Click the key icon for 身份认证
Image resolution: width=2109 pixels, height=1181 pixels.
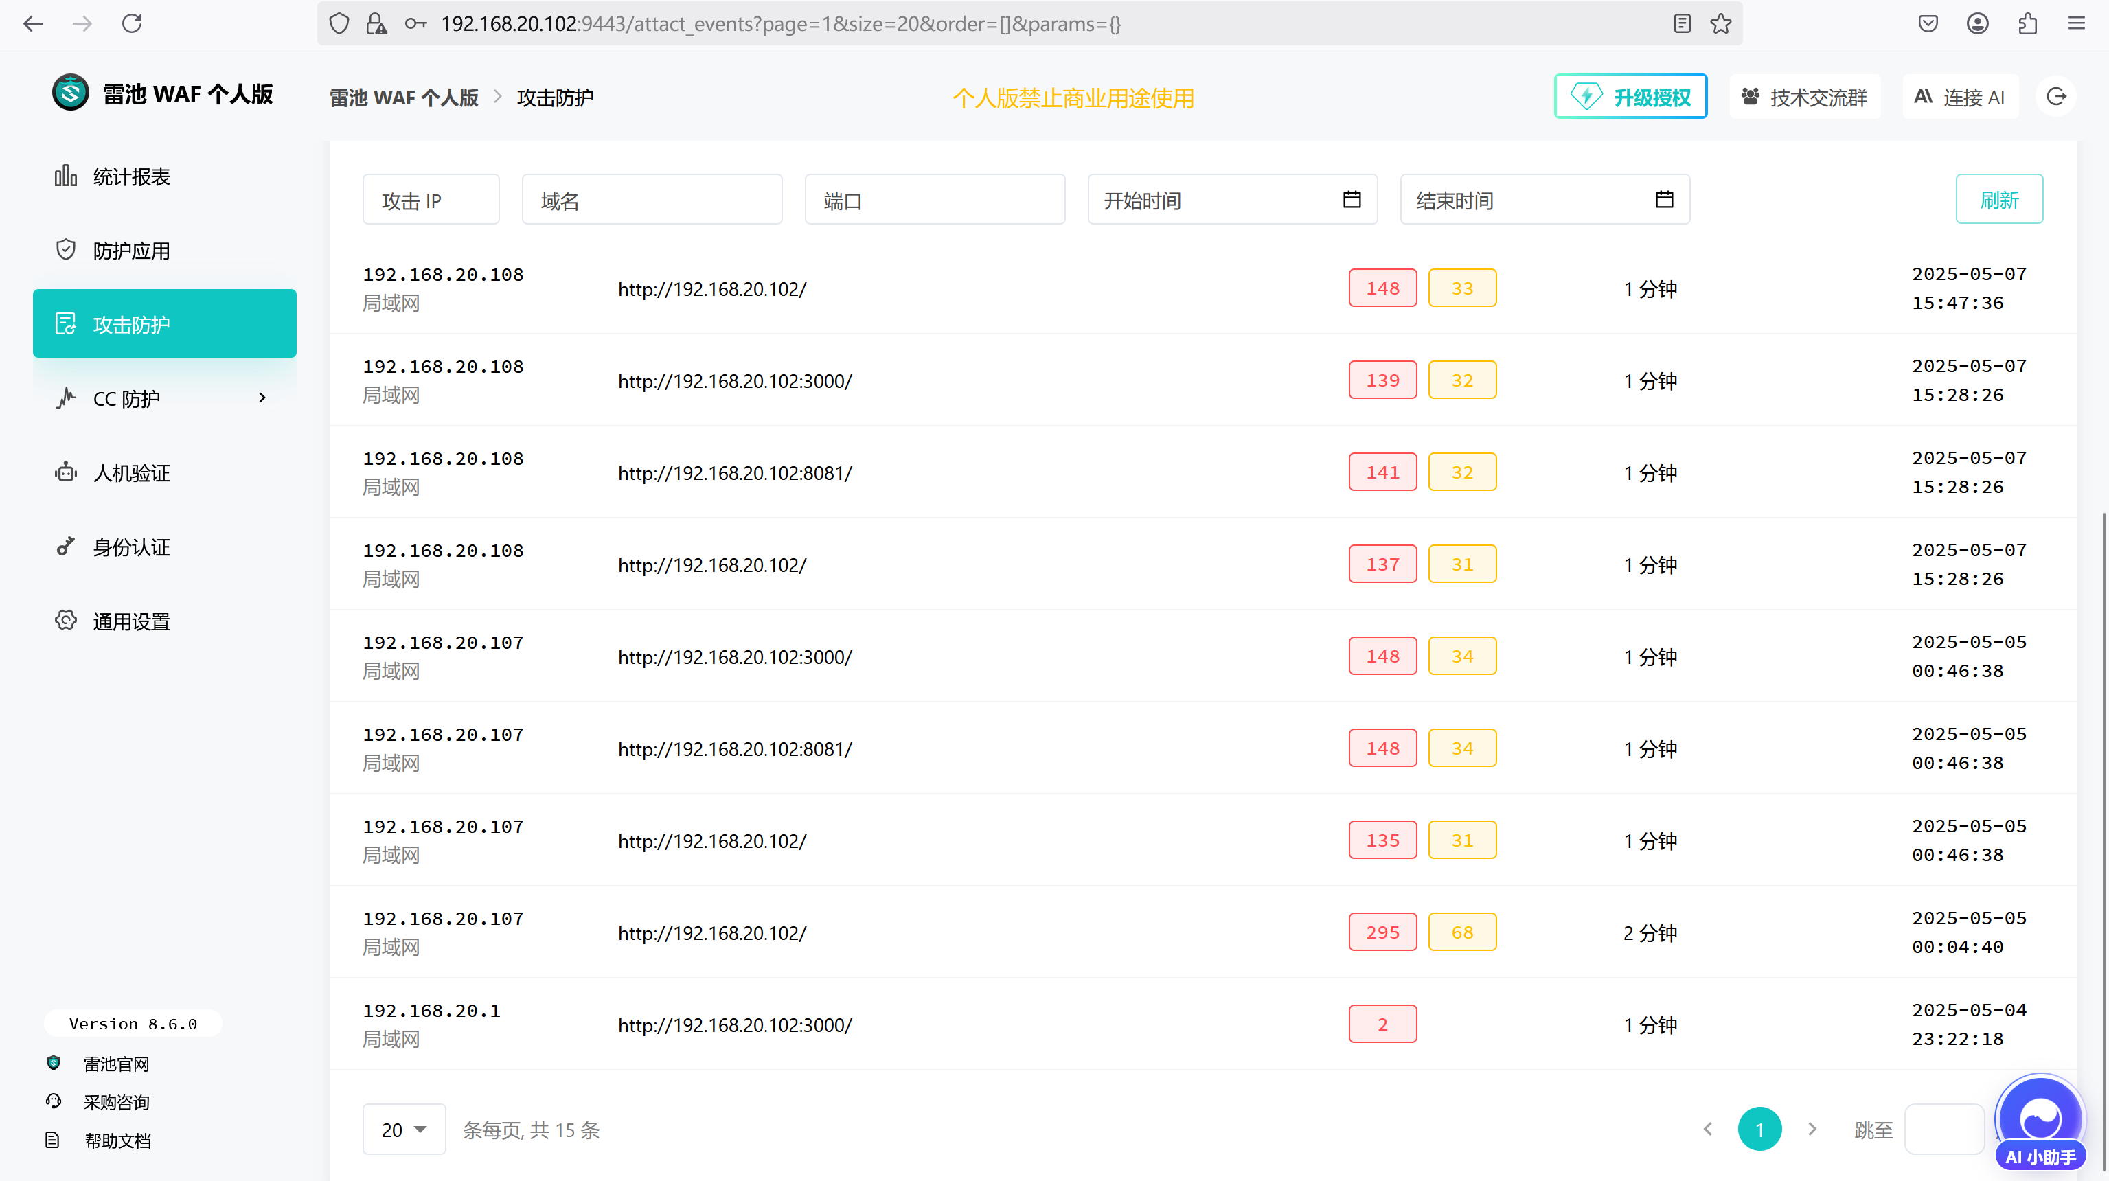coord(65,546)
